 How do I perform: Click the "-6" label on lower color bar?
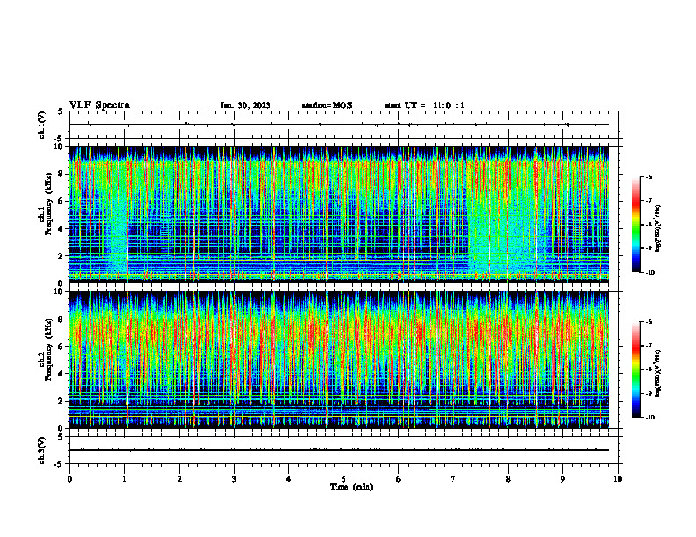649,322
